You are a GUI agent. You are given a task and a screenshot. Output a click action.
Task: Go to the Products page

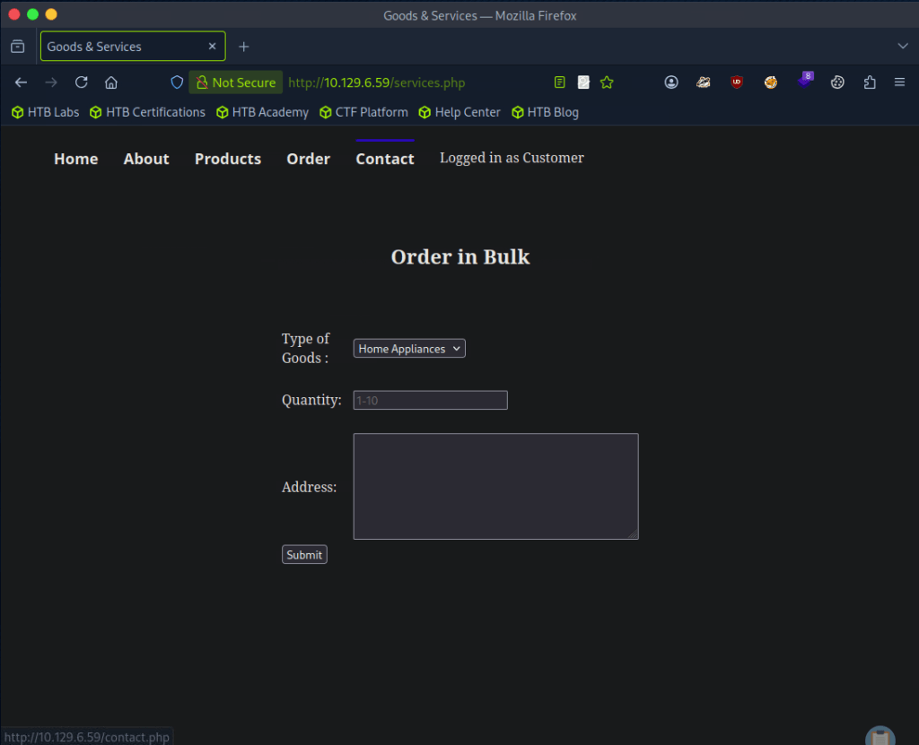[x=228, y=159]
